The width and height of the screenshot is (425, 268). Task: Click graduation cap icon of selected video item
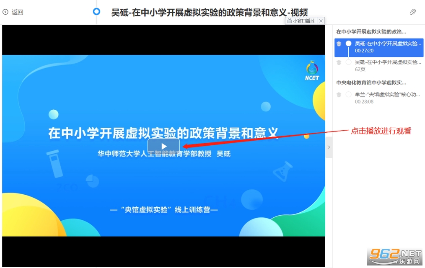(339, 44)
